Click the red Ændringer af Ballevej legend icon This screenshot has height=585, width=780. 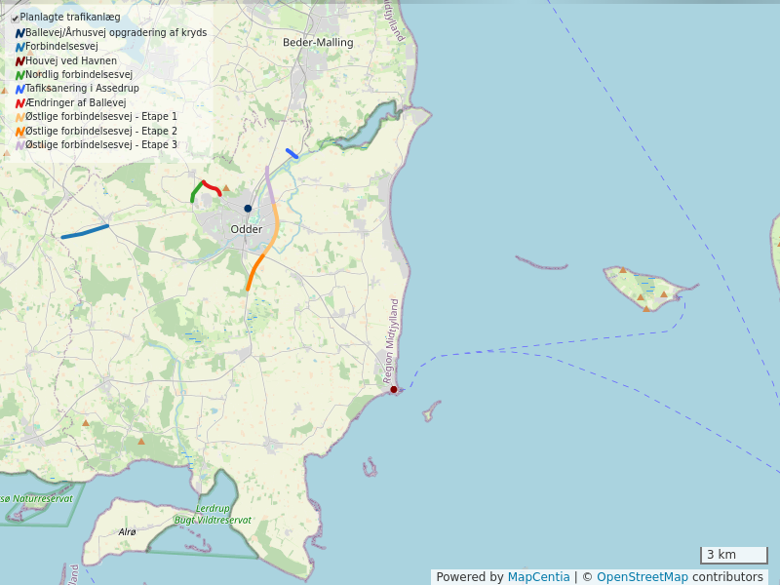coord(19,102)
